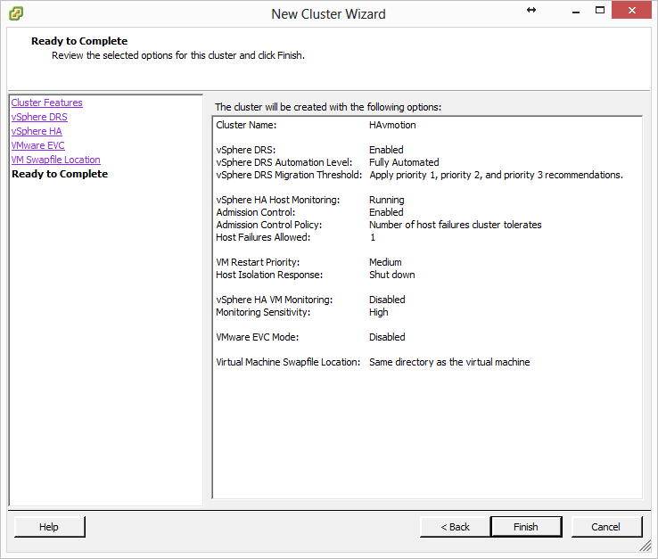
Task: Go to the Cluster Features step
Action: coord(46,103)
